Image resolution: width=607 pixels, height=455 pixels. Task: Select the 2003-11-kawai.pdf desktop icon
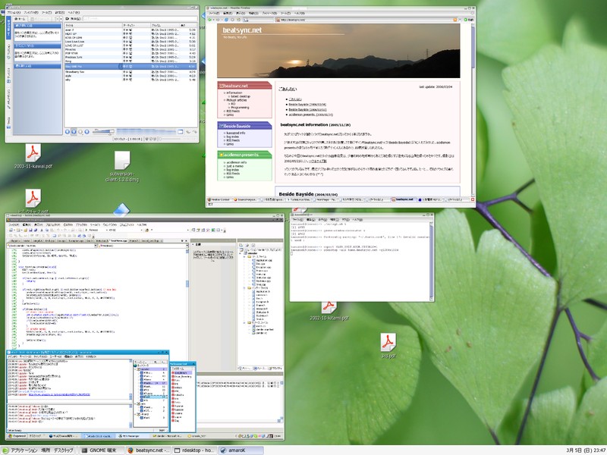pos(35,153)
